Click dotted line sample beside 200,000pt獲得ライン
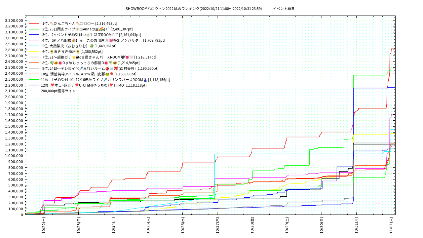Image resolution: width=423 pixels, height=238 pixels. pos(34,91)
